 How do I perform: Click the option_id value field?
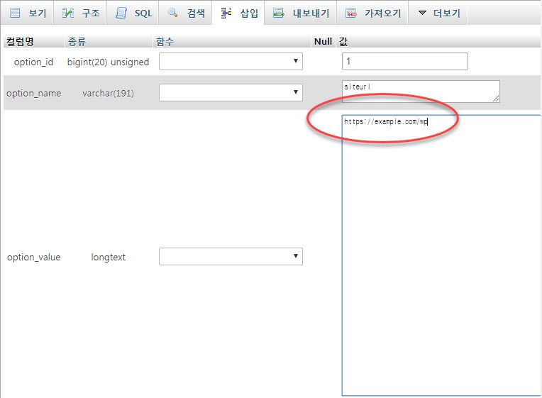[x=405, y=61]
